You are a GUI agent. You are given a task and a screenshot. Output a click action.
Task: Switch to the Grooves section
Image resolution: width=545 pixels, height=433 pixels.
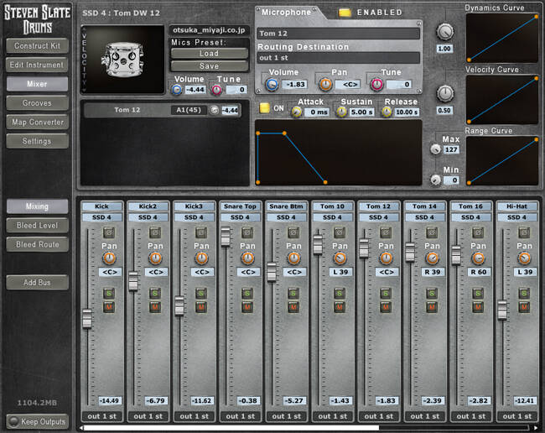click(37, 103)
